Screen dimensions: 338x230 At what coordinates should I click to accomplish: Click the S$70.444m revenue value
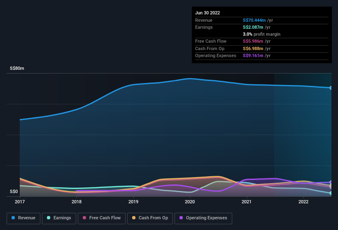pos(254,20)
